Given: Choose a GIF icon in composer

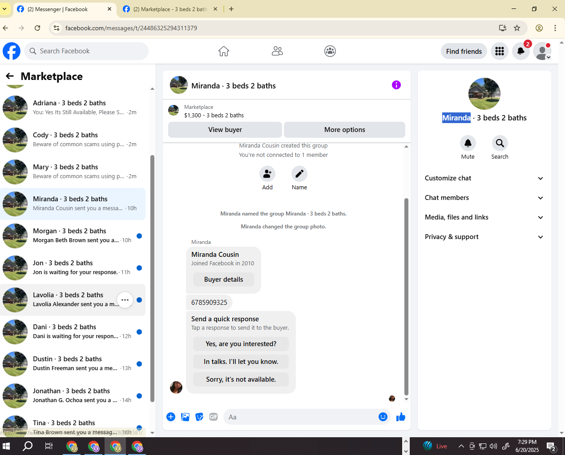Looking at the screenshot, I should pyautogui.click(x=214, y=417).
